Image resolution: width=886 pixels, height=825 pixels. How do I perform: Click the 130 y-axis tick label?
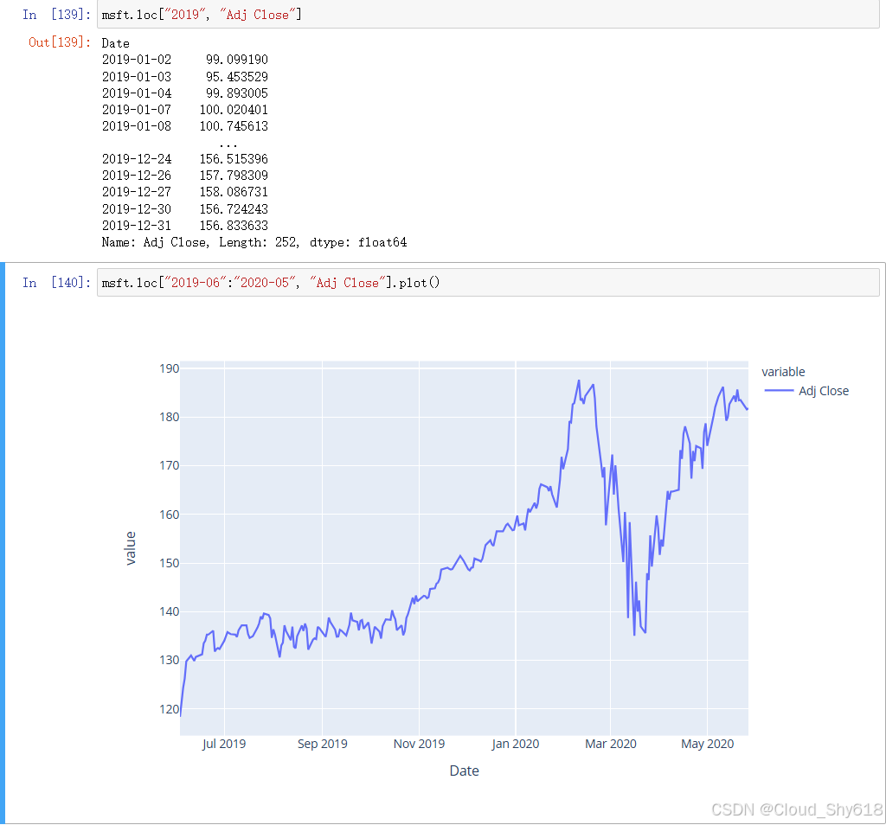169,660
